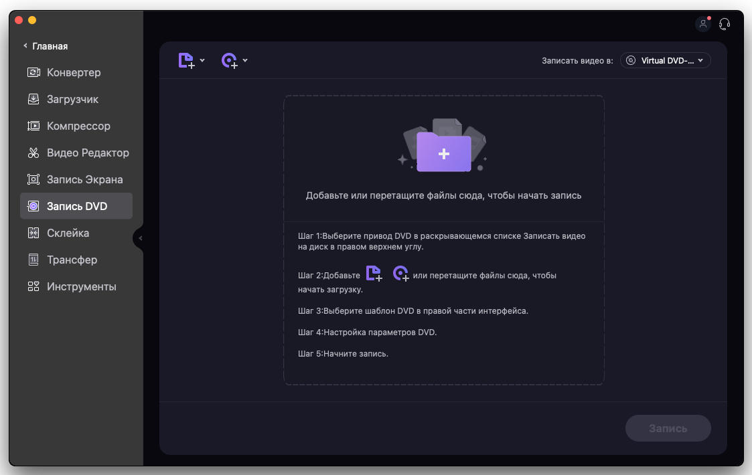Collapse the sidebar using the edge arrow
752x475 pixels.
(140, 238)
